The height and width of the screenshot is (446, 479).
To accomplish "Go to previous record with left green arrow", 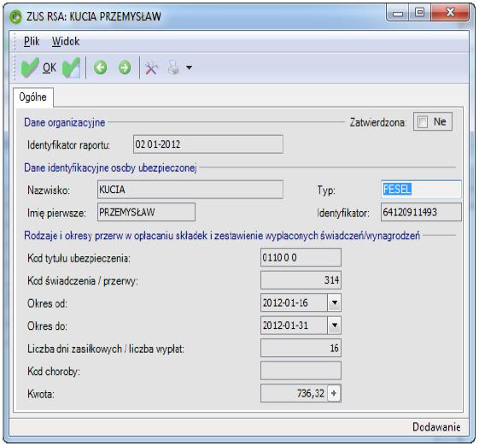I will [x=100, y=67].
